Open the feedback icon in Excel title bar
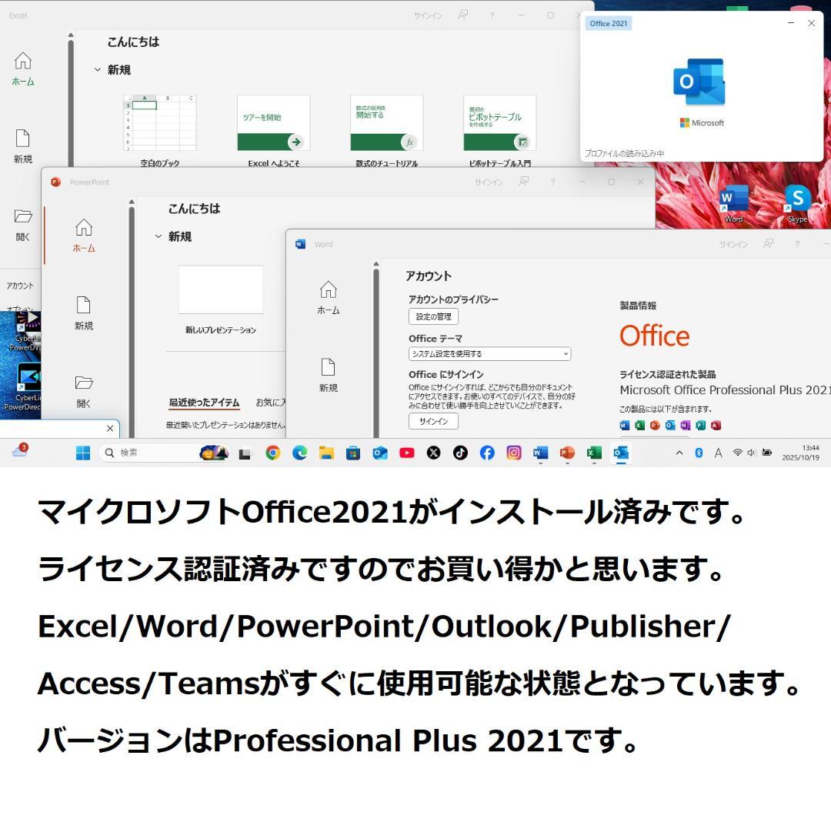Viewport: 831px width, 819px height. 462,15
